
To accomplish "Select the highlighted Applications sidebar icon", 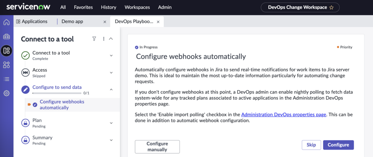I will coord(7,51).
